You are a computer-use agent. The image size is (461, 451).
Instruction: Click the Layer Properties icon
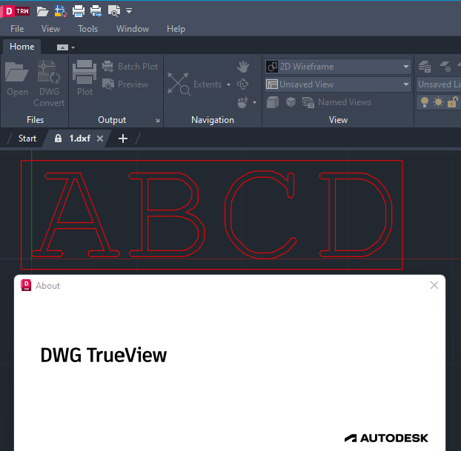425,67
